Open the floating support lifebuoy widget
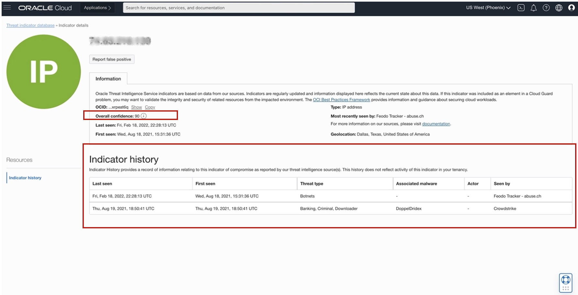The height and width of the screenshot is (295, 578). [565, 282]
